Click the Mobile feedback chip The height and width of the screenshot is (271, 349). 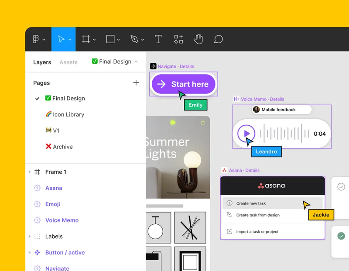(x=281, y=110)
